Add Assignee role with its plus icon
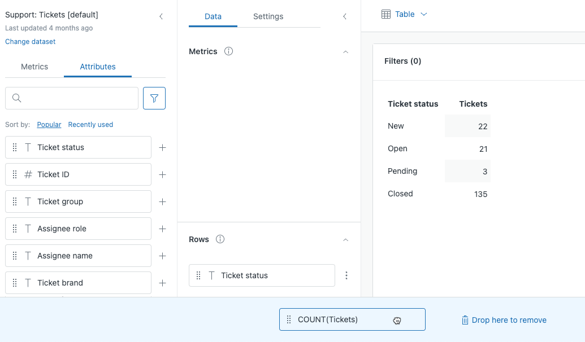This screenshot has width=585, height=342. [x=162, y=229]
